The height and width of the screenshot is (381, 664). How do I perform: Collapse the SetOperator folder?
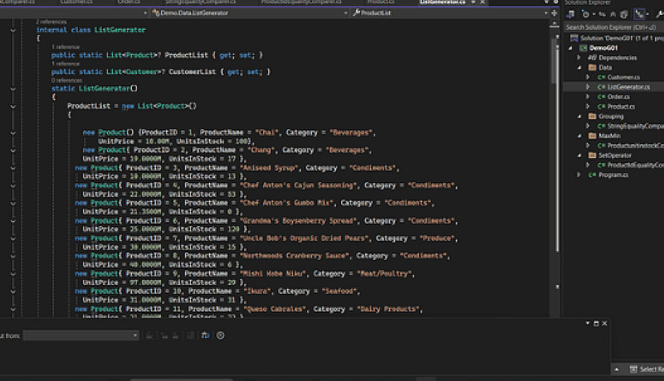(x=579, y=156)
